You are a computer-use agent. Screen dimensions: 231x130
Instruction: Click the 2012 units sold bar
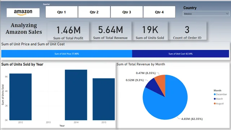tap(21, 97)
